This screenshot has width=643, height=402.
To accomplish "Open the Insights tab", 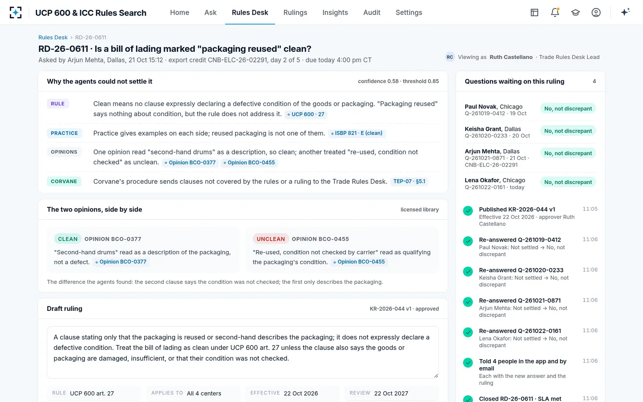I will click(x=335, y=13).
